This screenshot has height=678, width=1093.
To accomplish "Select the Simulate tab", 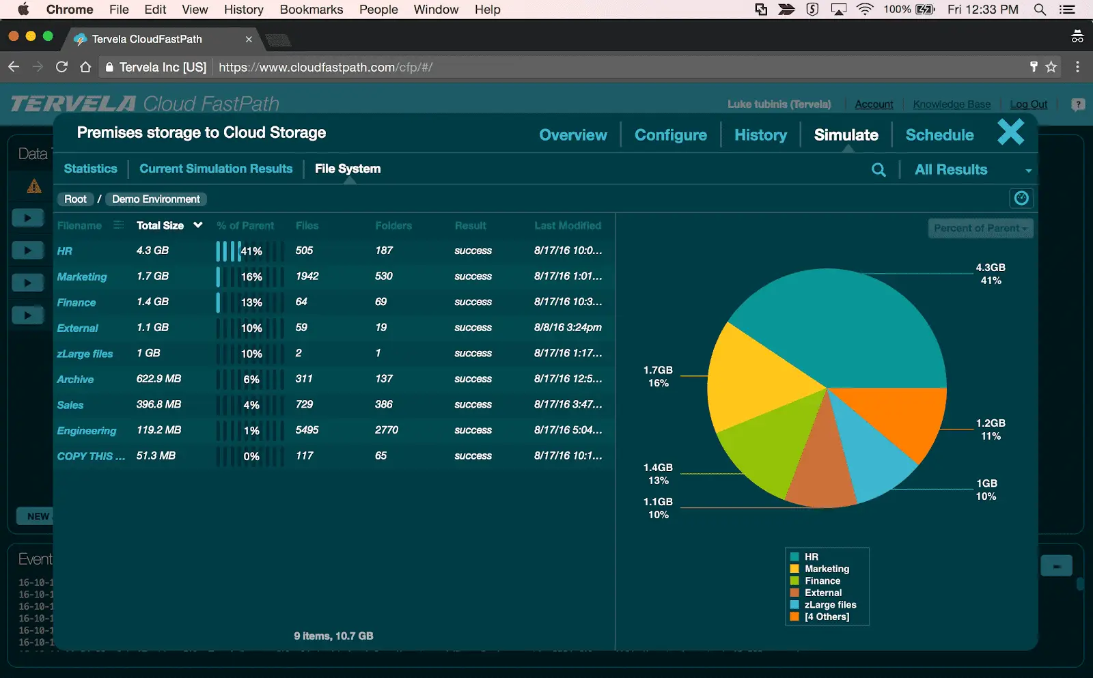I will coord(846,135).
